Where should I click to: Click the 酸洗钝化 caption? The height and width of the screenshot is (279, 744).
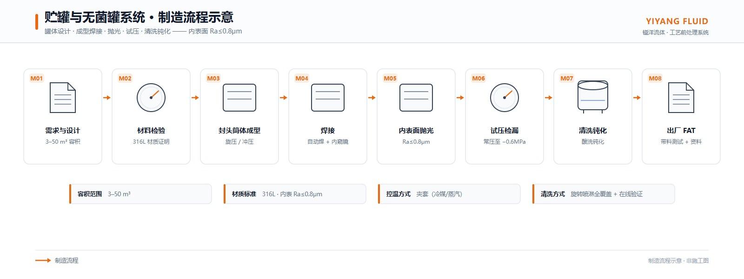point(593,142)
